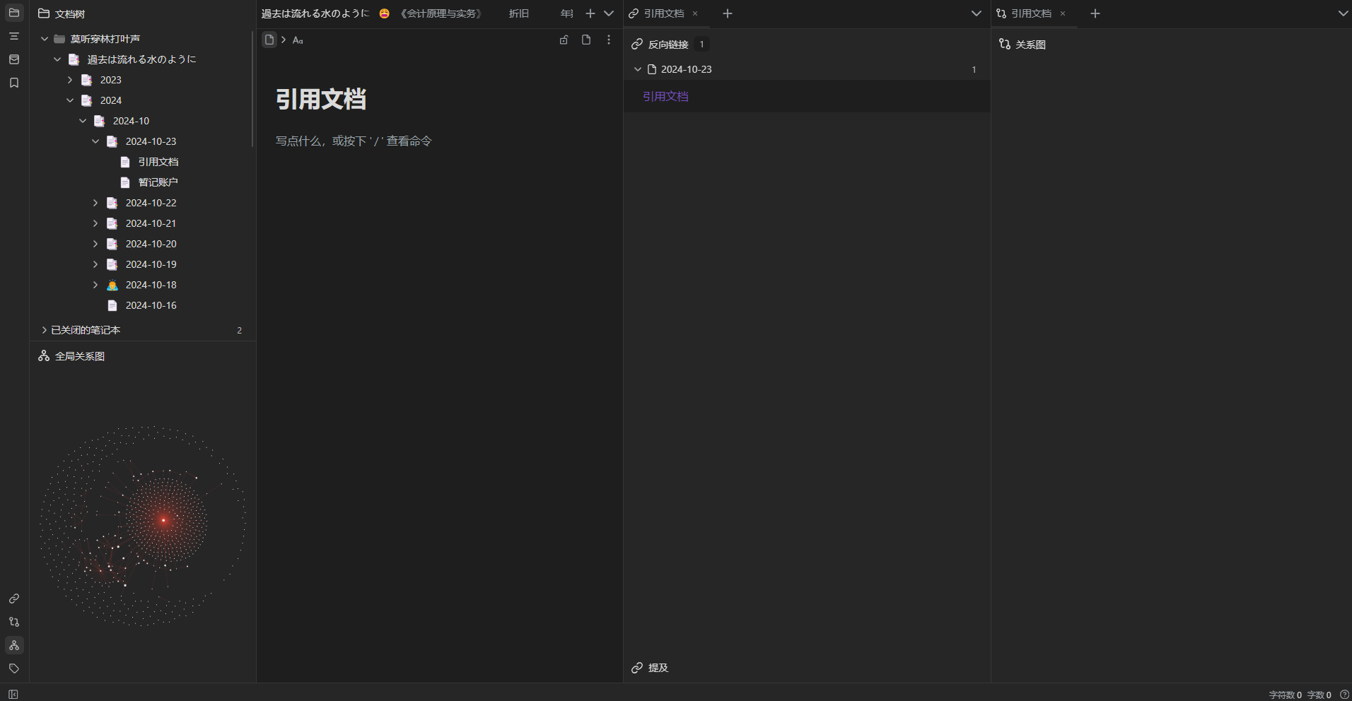Switch to the 折旧 tab
Viewport: 1352px width, 701px height.
[519, 13]
